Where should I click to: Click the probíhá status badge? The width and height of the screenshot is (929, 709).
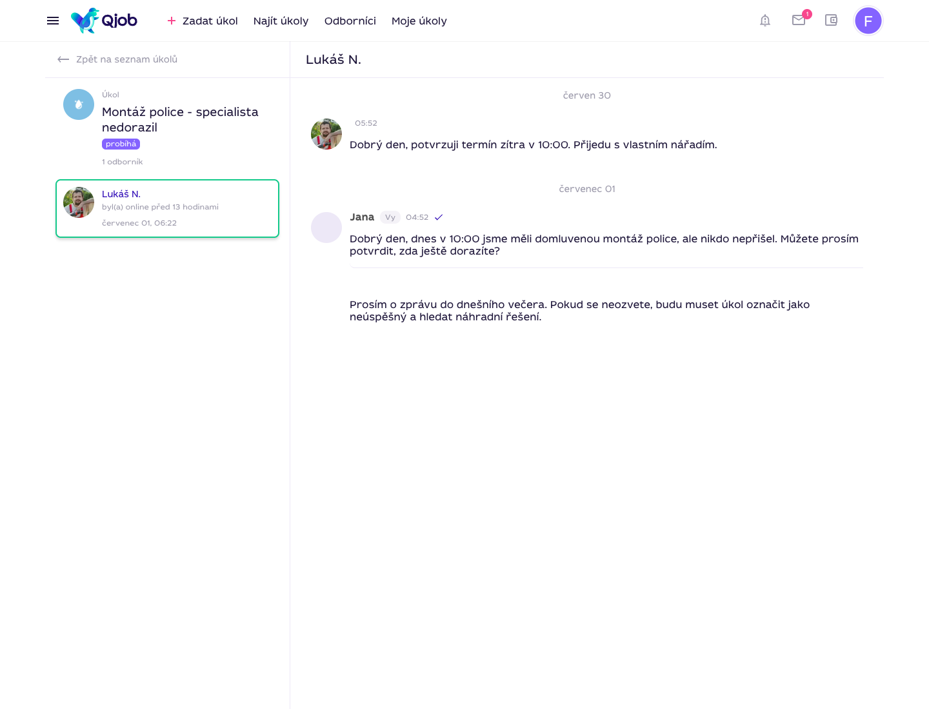121,144
